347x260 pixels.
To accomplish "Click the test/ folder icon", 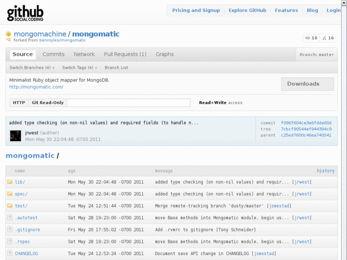I will [10, 206].
